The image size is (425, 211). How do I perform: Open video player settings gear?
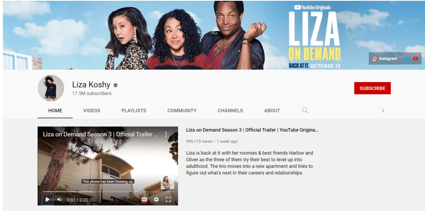[156, 199]
